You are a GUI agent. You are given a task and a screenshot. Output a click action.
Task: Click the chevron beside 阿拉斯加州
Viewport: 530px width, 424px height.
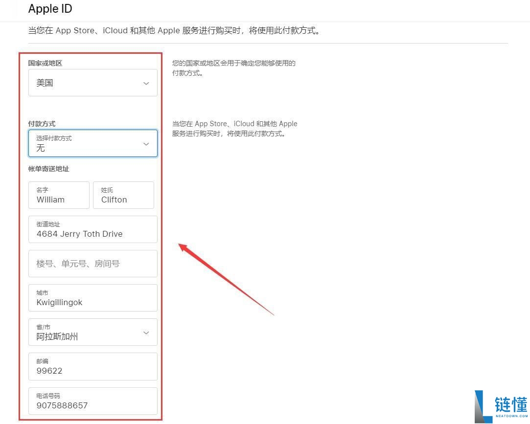(146, 332)
